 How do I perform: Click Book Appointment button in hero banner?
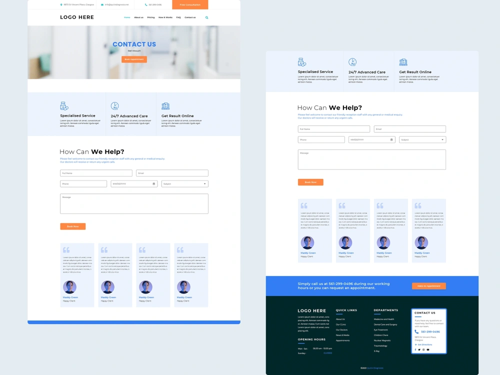point(134,59)
